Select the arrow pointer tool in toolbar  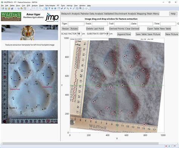pos(46,8)
